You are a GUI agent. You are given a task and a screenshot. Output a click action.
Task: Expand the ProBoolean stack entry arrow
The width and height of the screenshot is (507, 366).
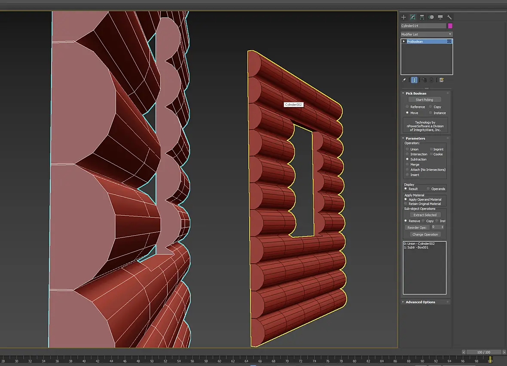click(x=404, y=41)
